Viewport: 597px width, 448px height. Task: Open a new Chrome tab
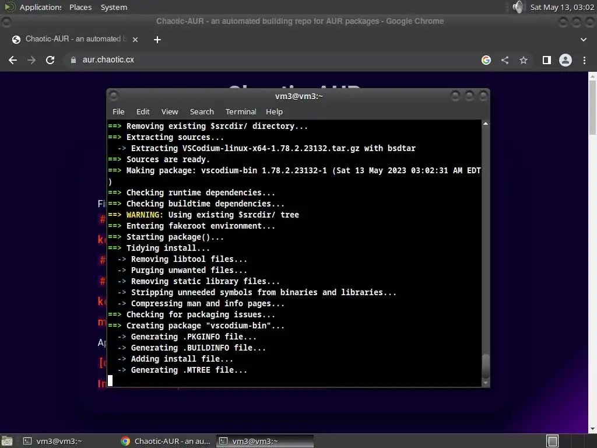[157, 40]
